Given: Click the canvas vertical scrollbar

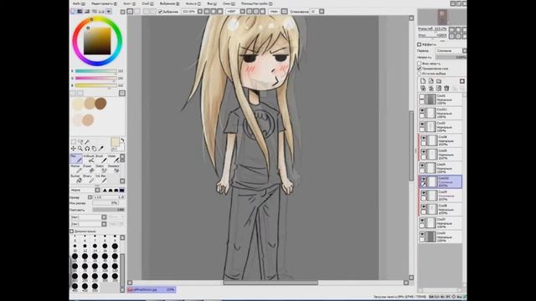Looking at the screenshot, I should click(411, 145).
